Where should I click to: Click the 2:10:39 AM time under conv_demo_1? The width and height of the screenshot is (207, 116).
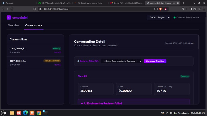(x=15, y=65)
